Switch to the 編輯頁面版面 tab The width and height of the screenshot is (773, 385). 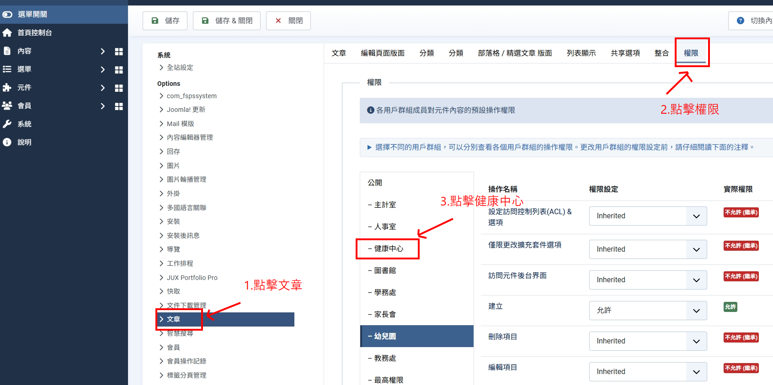pyautogui.click(x=383, y=53)
